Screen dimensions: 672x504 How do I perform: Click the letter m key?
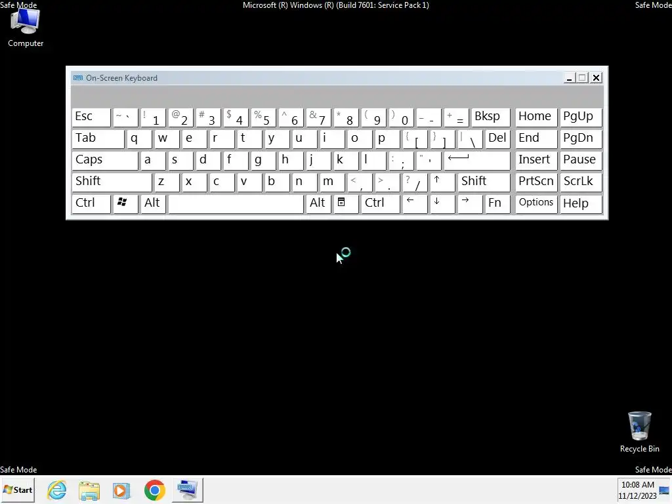(x=332, y=182)
